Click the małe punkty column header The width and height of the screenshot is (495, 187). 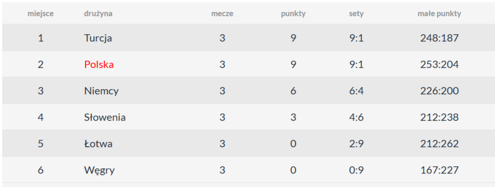(x=440, y=13)
